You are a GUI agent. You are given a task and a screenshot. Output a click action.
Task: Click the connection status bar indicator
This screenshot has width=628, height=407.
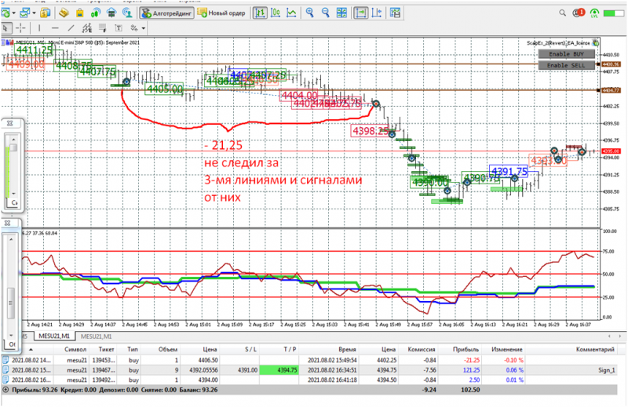[613, 13]
